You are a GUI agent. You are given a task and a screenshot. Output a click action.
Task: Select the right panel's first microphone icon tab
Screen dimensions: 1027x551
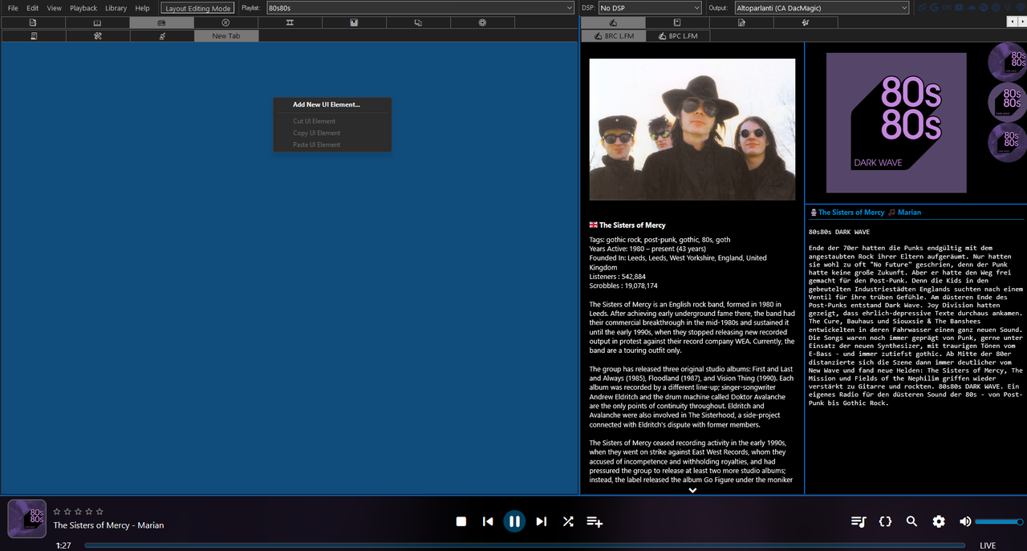(x=613, y=22)
